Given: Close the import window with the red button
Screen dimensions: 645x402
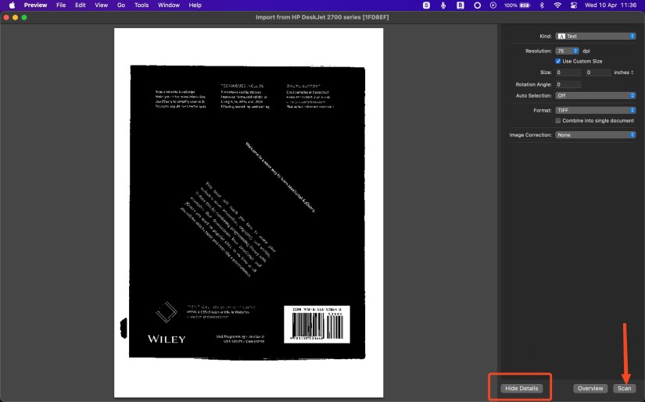Looking at the screenshot, I should tap(6, 17).
